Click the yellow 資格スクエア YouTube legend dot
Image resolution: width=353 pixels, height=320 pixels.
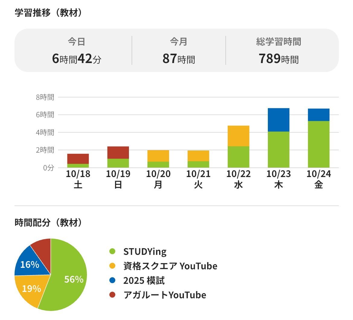tap(112, 266)
